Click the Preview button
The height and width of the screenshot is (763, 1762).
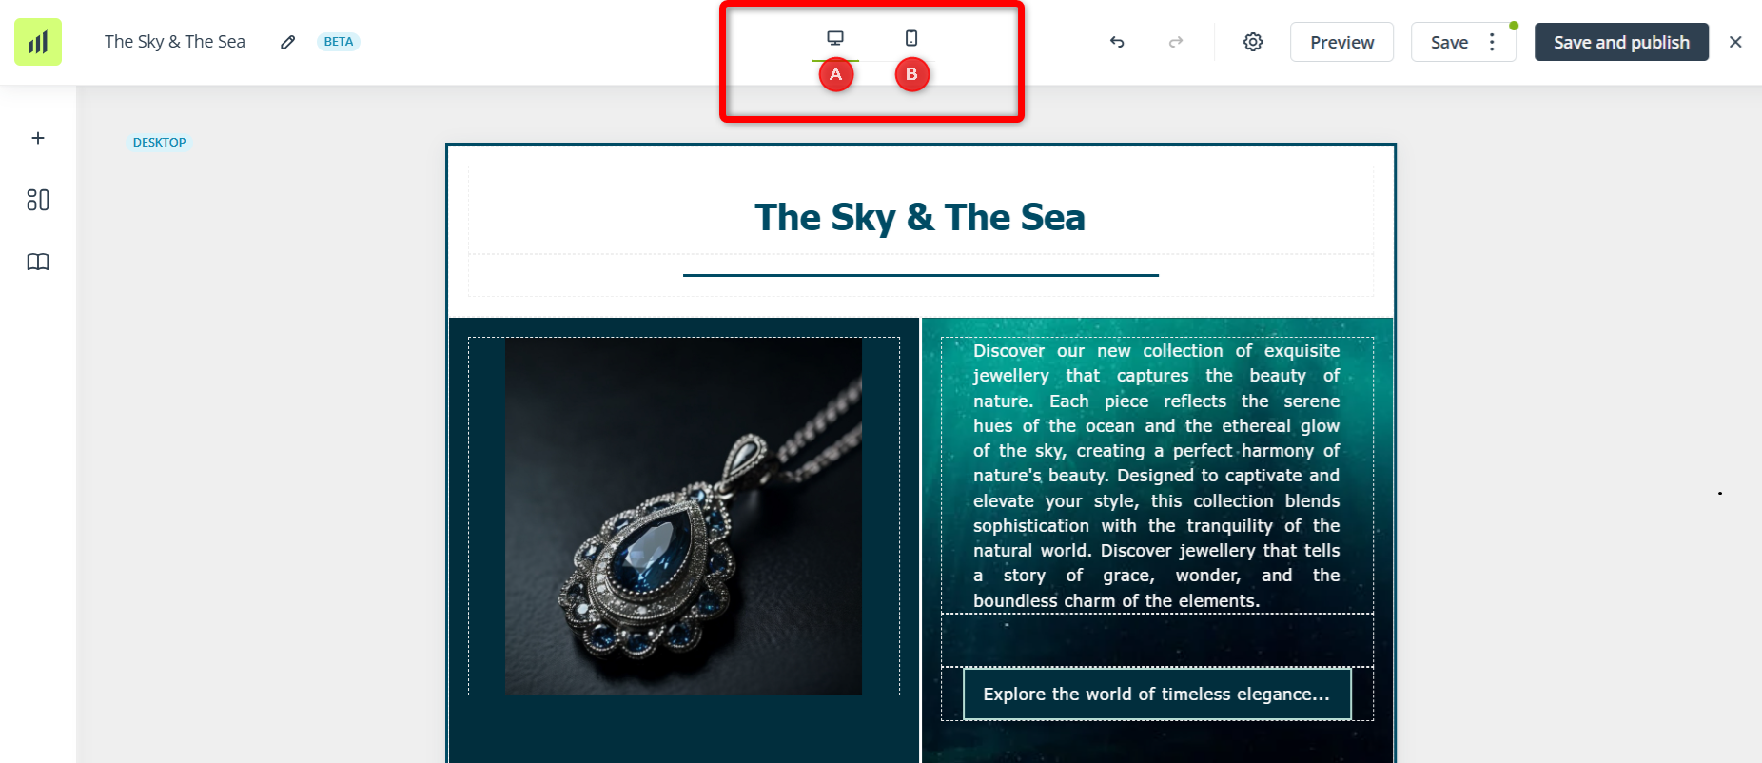point(1341,42)
